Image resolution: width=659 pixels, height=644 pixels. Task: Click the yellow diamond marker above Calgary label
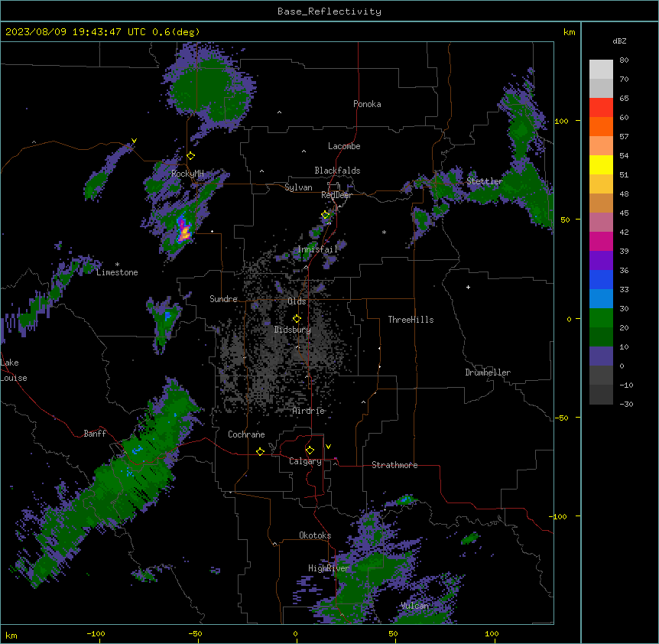coord(310,450)
